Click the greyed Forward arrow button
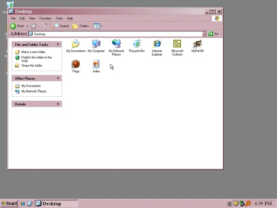Viewport: 277px width, 208px height. click(33, 26)
